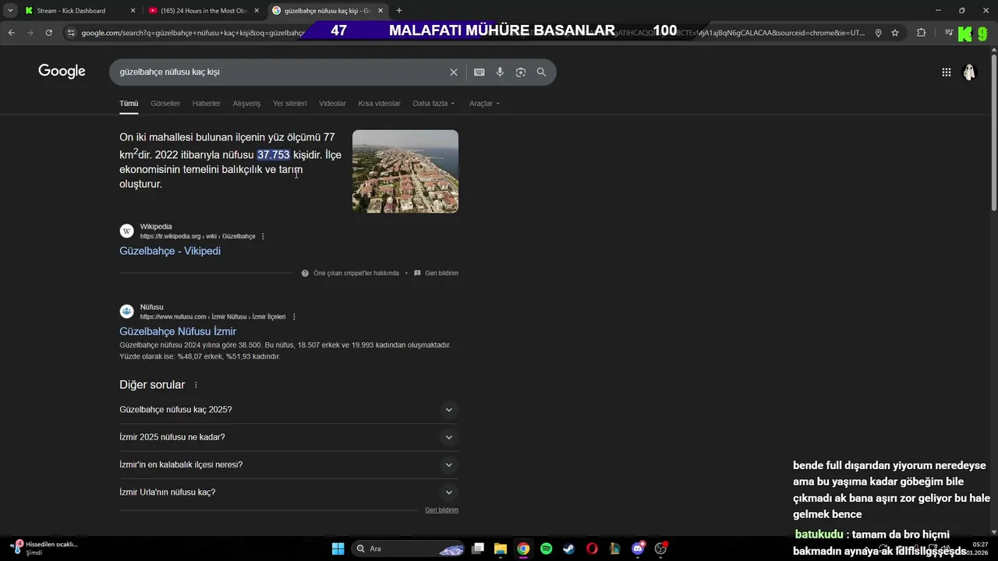998x561 pixels.
Task: Open options for nufusu.com result
Action: point(294,317)
